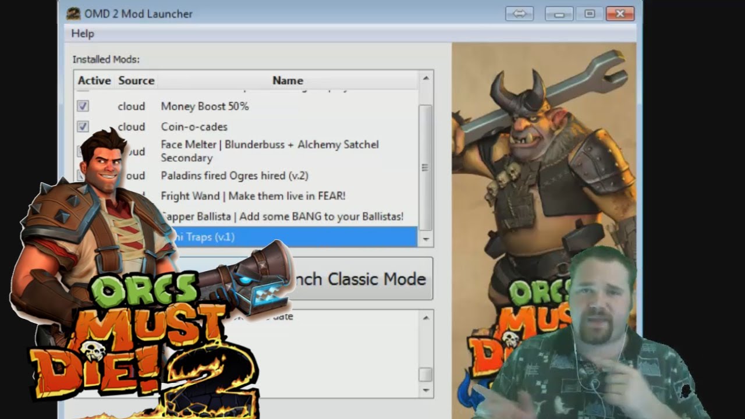Close the OMD 2 Mod Launcher window

[620, 13]
